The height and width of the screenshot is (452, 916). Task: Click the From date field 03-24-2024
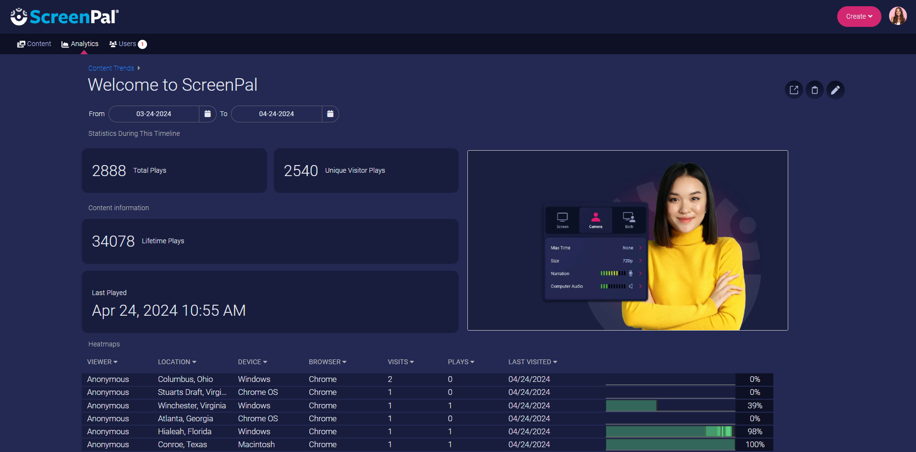(x=154, y=114)
